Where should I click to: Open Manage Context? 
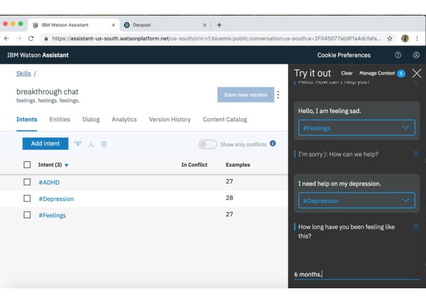pos(377,73)
